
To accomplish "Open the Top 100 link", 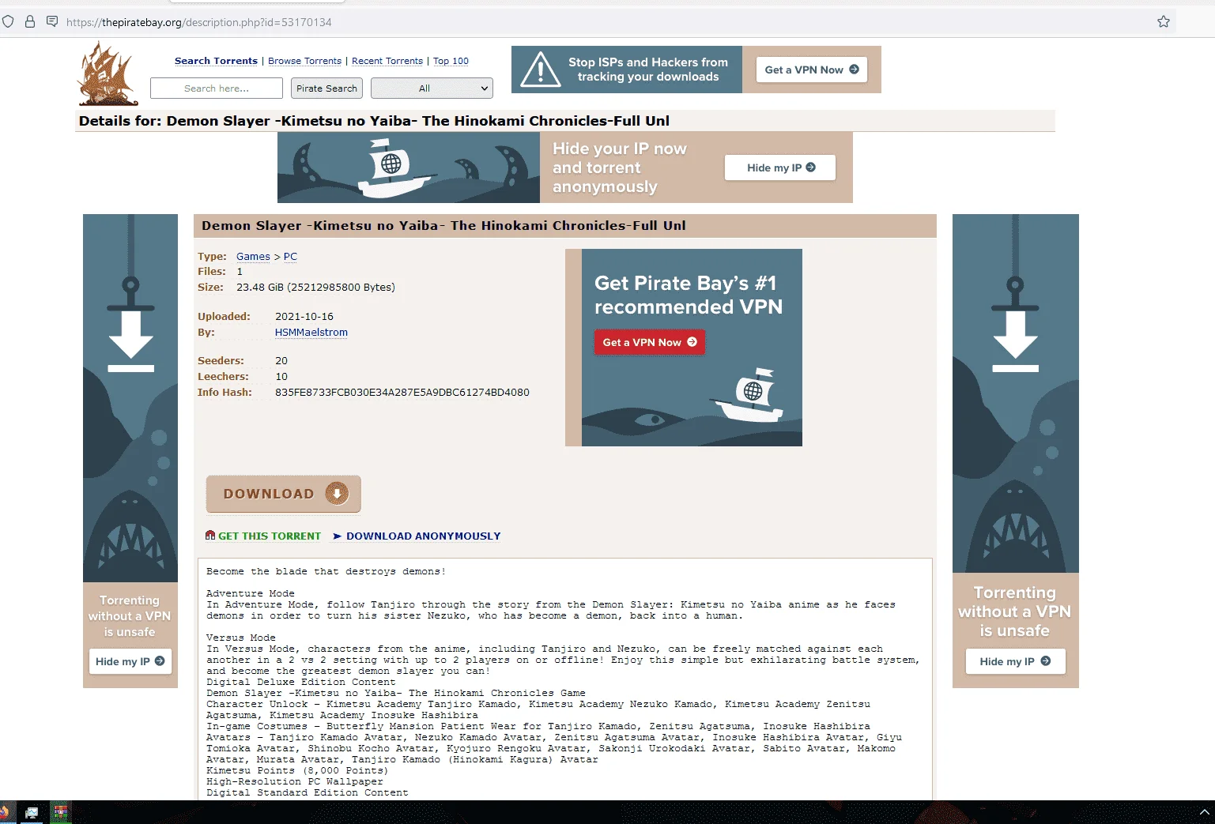I will [x=451, y=61].
